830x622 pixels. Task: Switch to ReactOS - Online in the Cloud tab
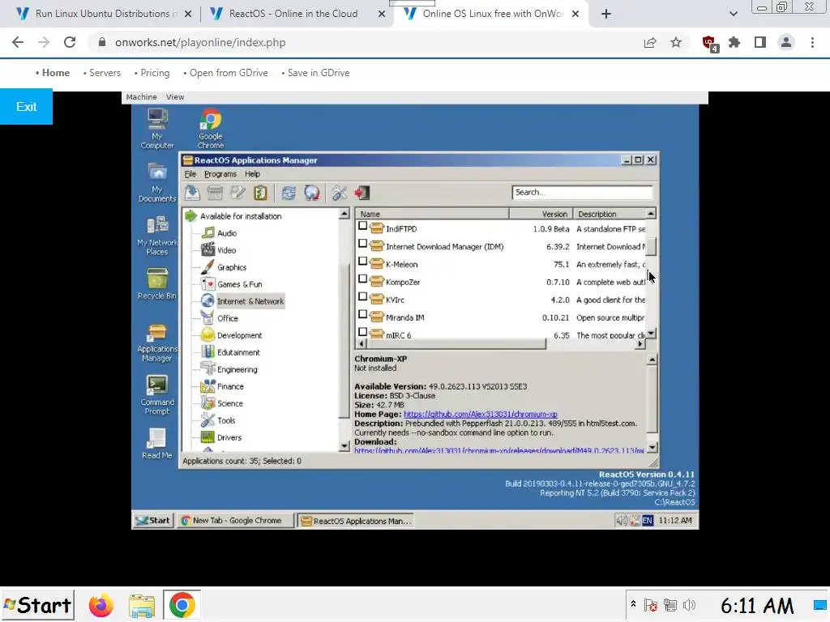[x=293, y=14]
